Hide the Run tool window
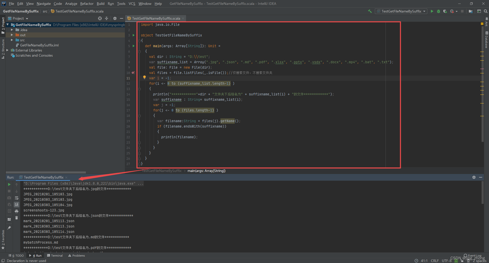 pyautogui.click(x=481, y=177)
